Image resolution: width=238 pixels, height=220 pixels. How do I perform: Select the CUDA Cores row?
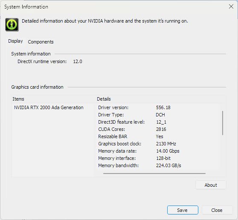[x=158, y=129]
